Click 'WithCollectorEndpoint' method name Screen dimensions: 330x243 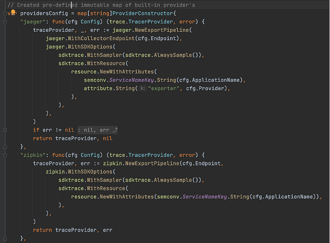(101, 39)
